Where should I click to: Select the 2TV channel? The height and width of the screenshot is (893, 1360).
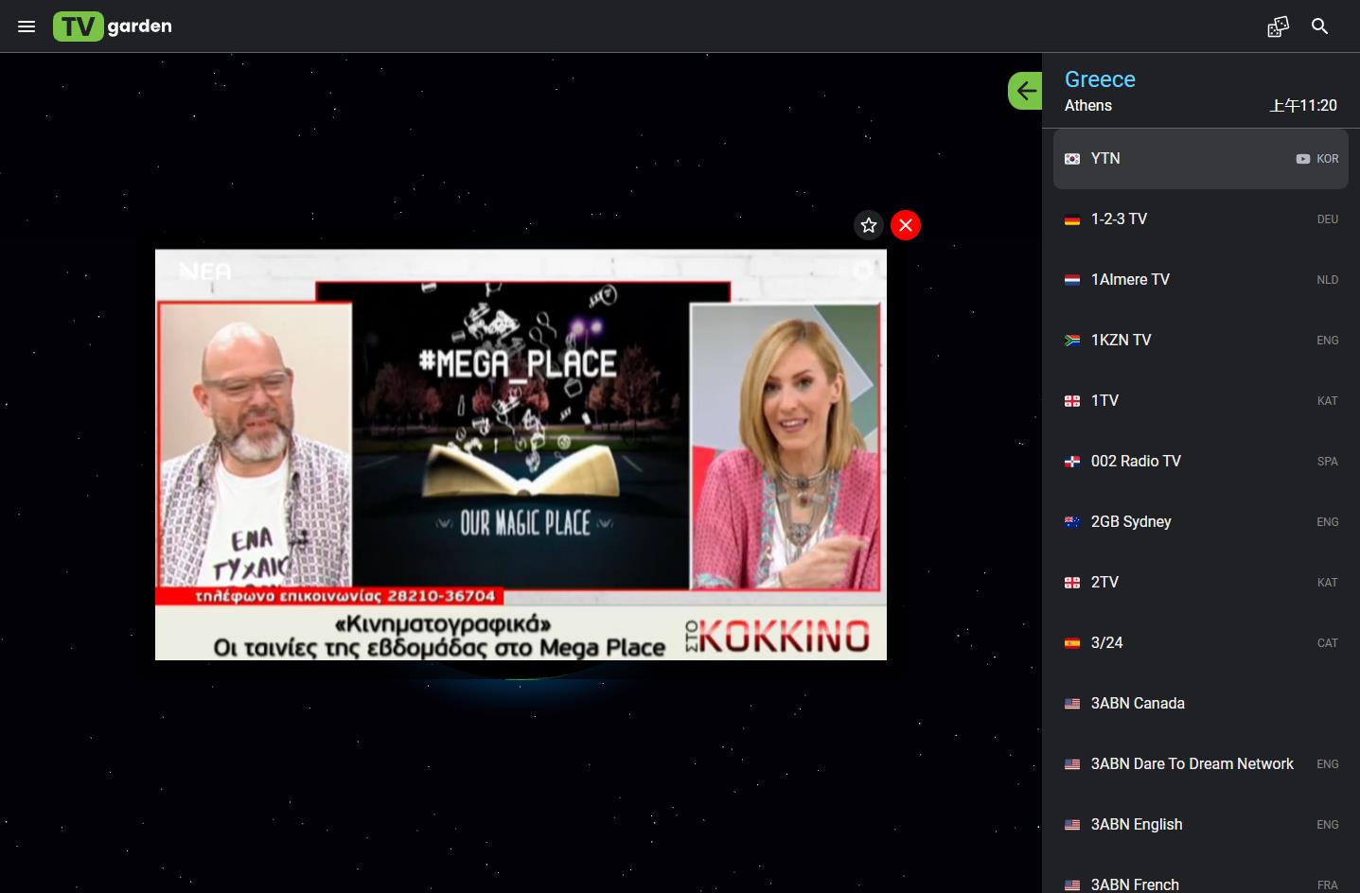[x=1201, y=583]
